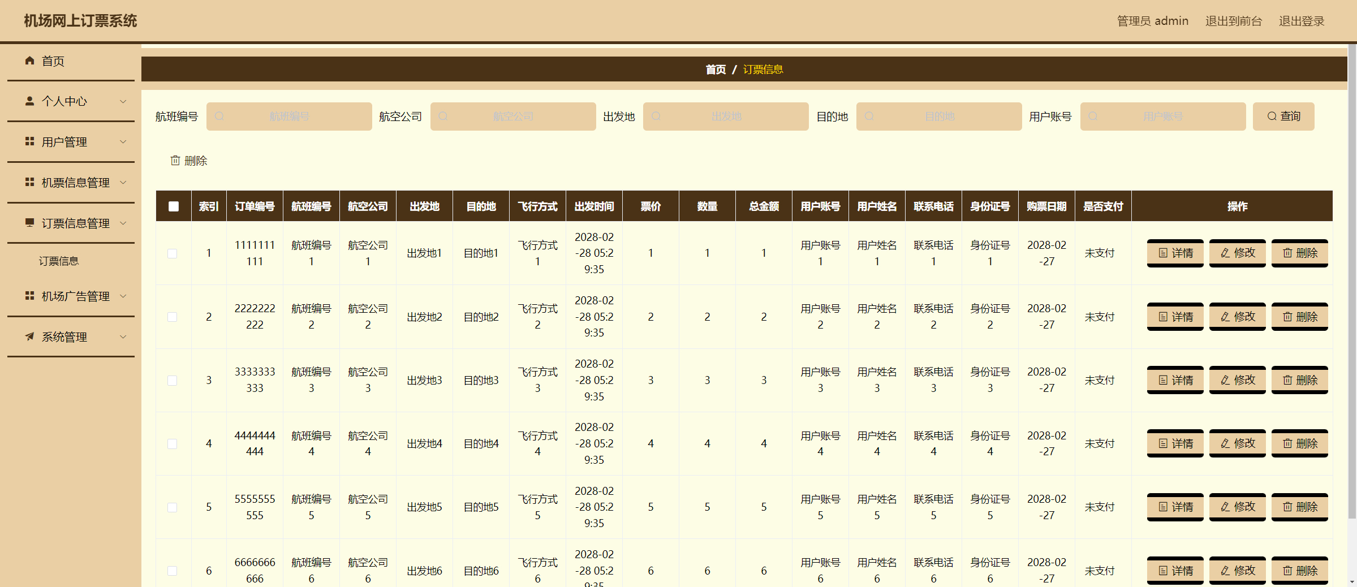Click the trash icon on 删除 for order 3333333333
Screen dimensions: 1357x587
click(1287, 380)
